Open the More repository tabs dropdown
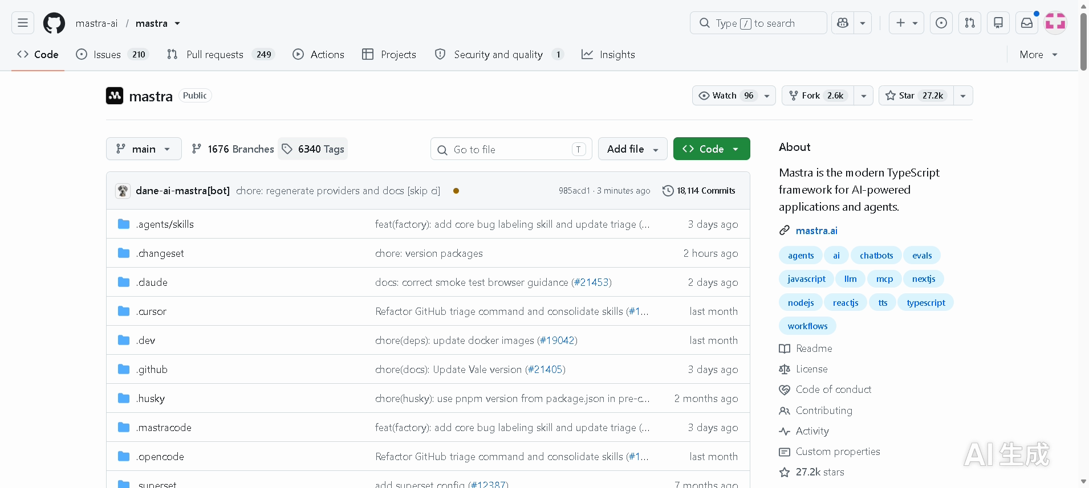Screen dimensions: 1089x488 tap(1038, 55)
